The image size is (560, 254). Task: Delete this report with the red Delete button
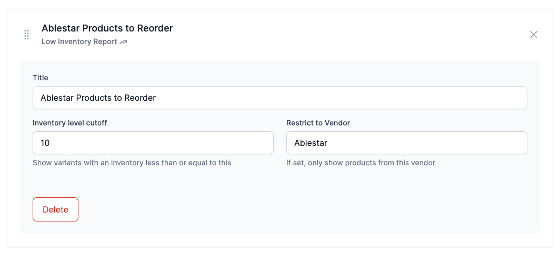point(55,209)
